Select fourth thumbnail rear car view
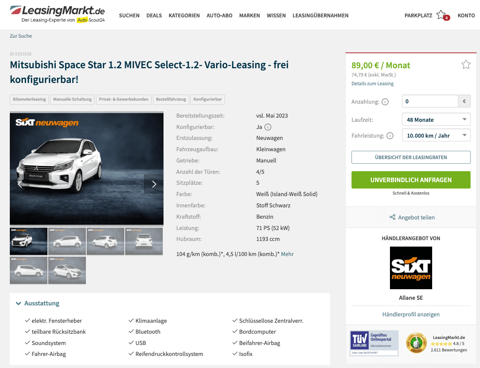The image size is (480, 368). coord(144,241)
